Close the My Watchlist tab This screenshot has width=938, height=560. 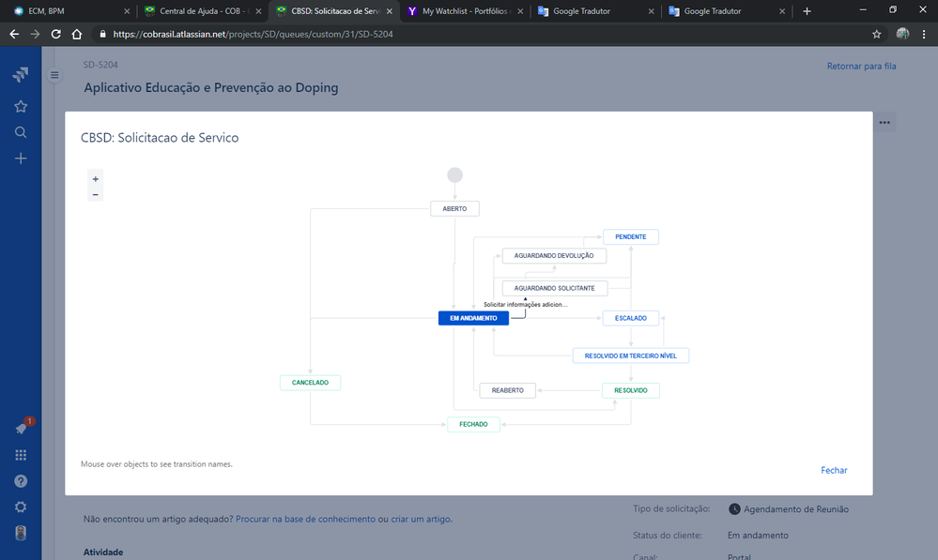pyautogui.click(x=520, y=10)
